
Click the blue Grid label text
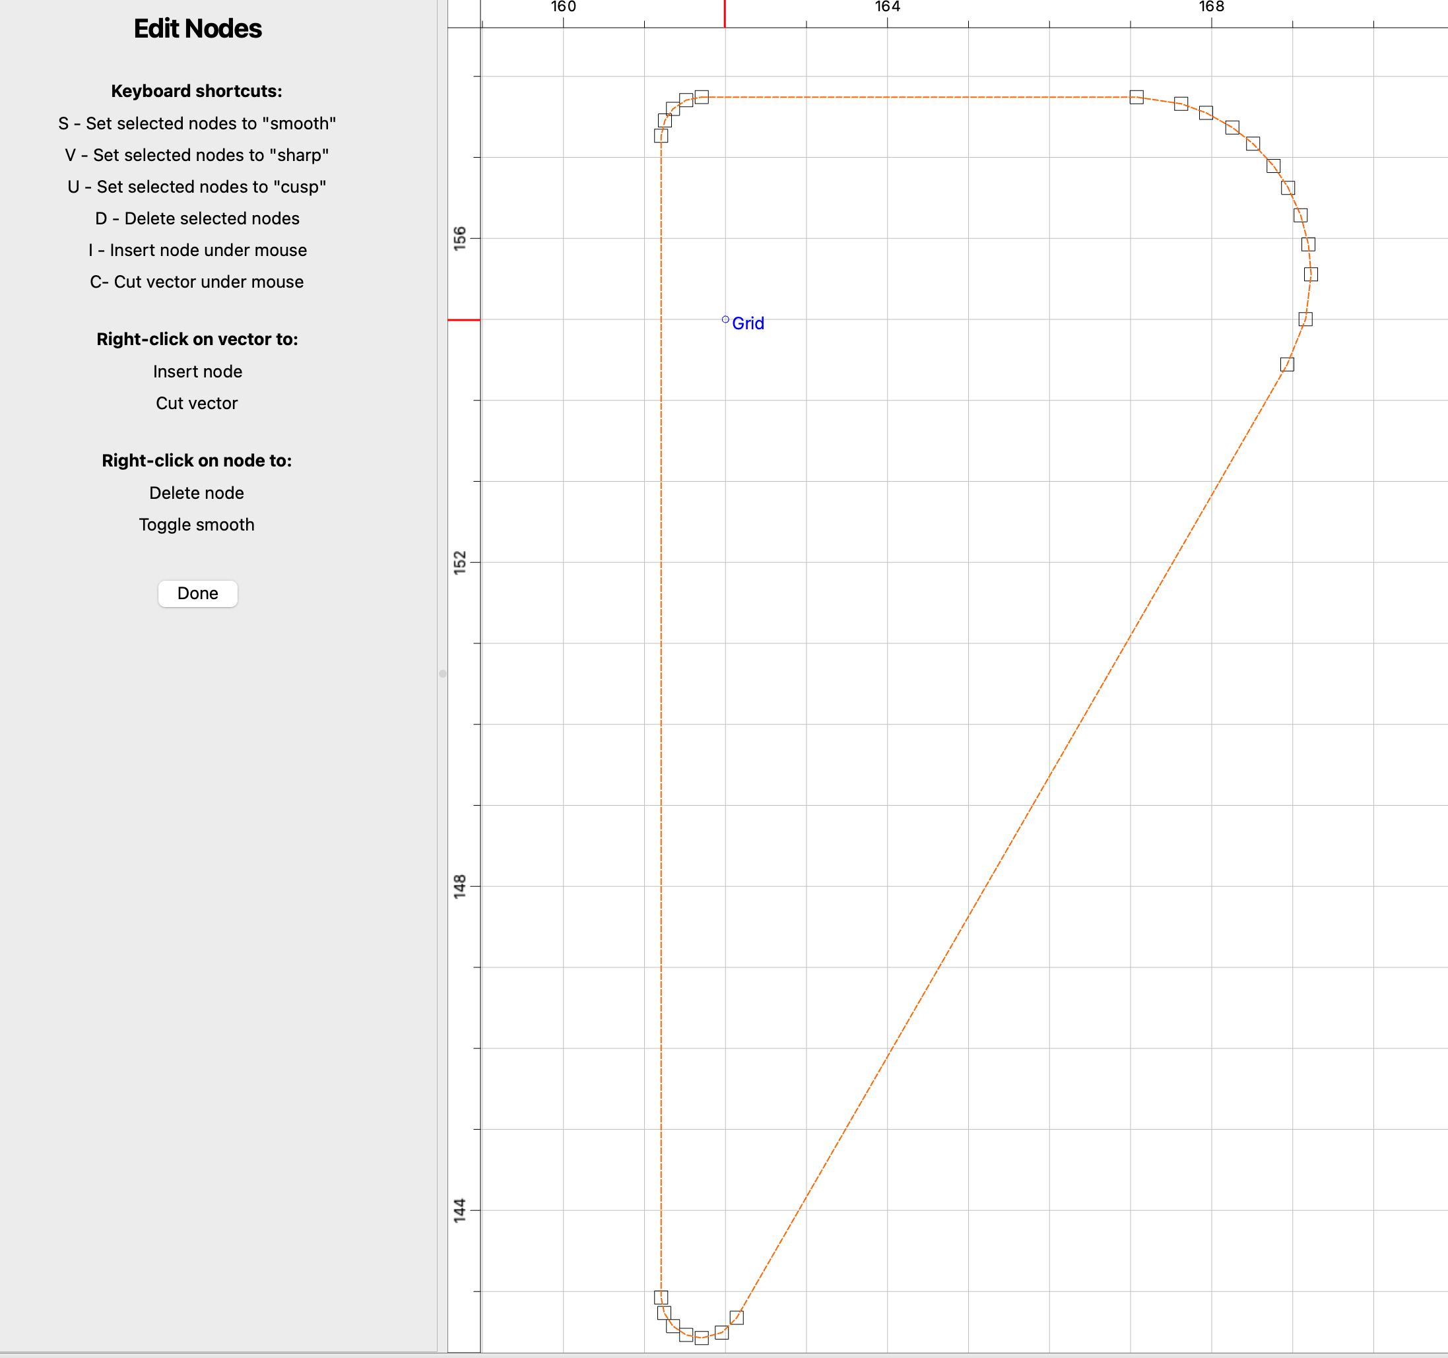(748, 323)
